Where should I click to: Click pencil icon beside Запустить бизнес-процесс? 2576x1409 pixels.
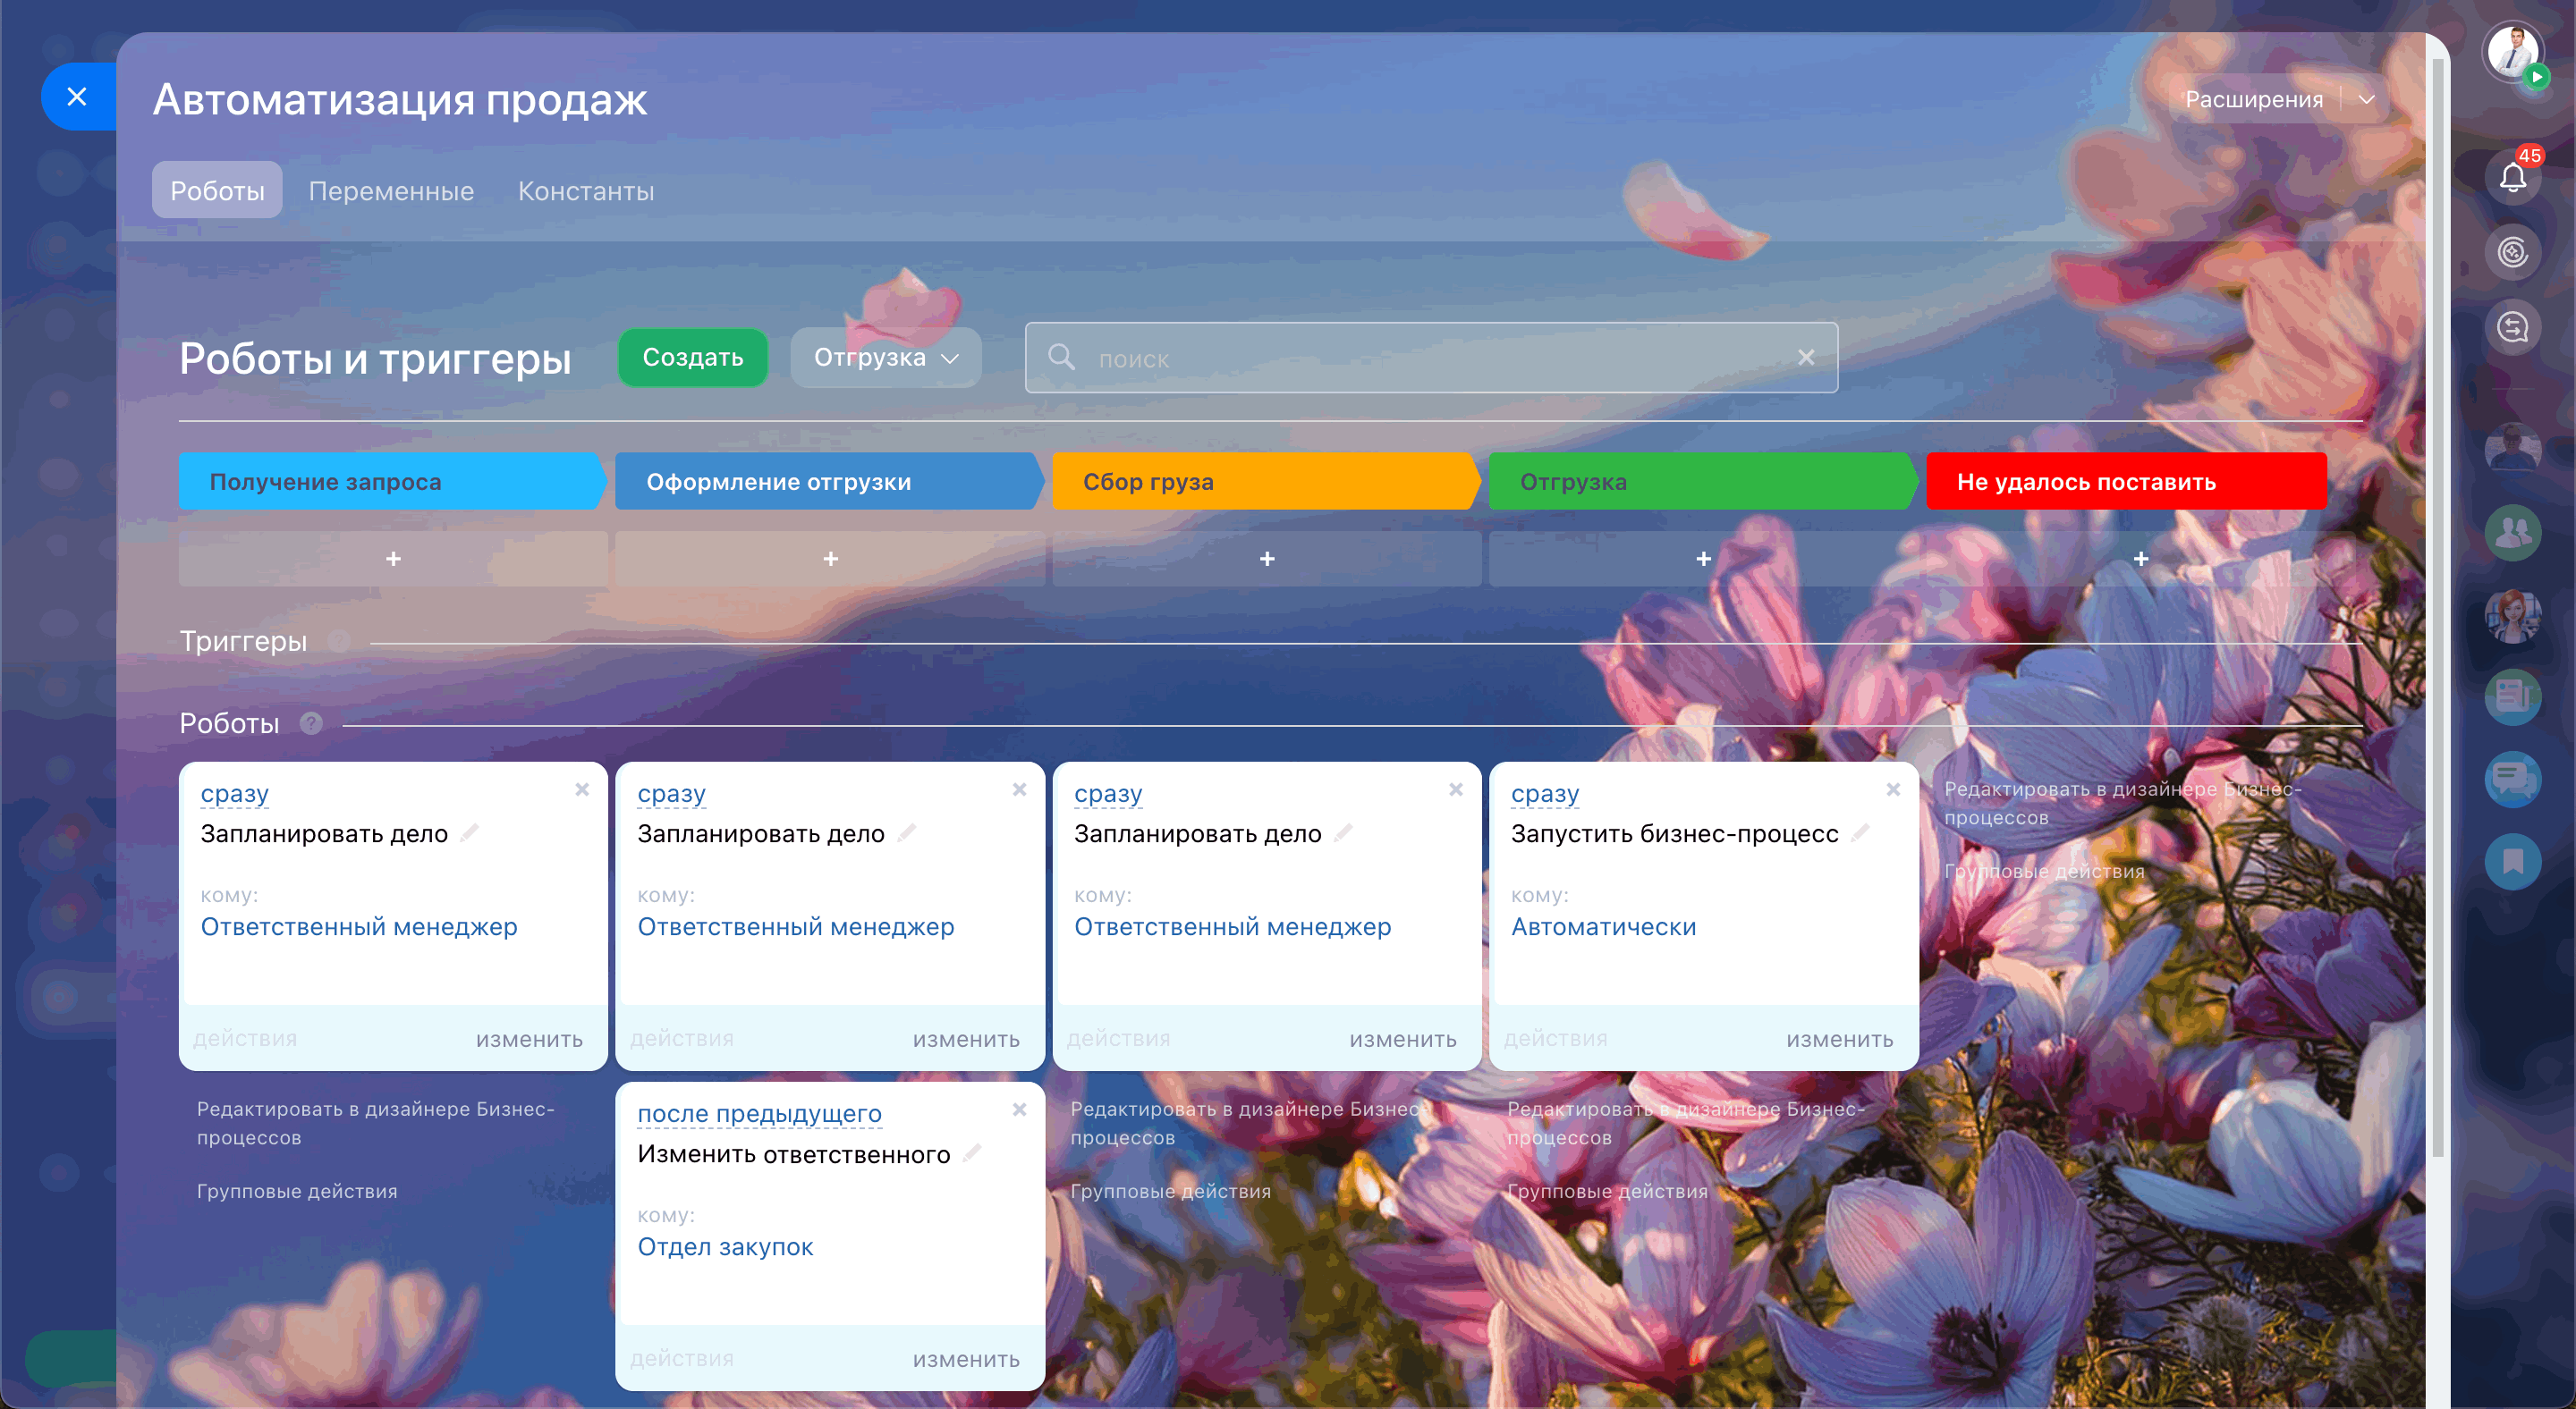[1860, 832]
